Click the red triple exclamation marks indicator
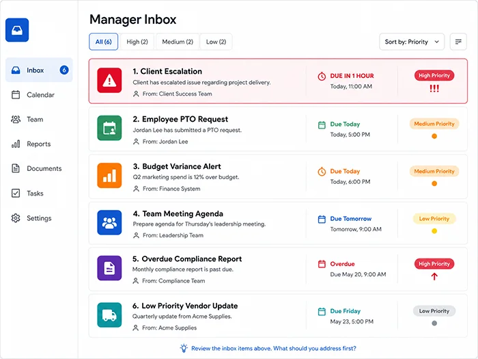 point(434,88)
